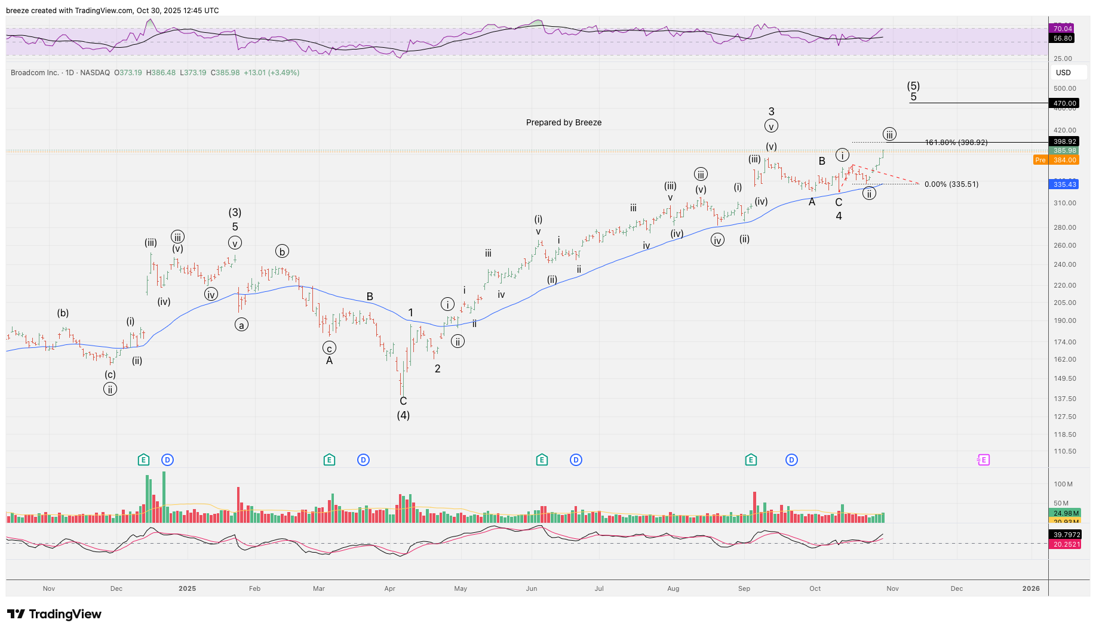Click the 24.98M volume label

(x=1066, y=513)
